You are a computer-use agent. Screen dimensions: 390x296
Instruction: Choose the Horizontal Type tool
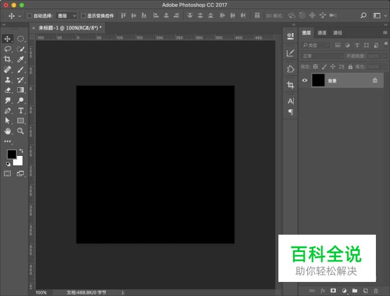point(21,110)
